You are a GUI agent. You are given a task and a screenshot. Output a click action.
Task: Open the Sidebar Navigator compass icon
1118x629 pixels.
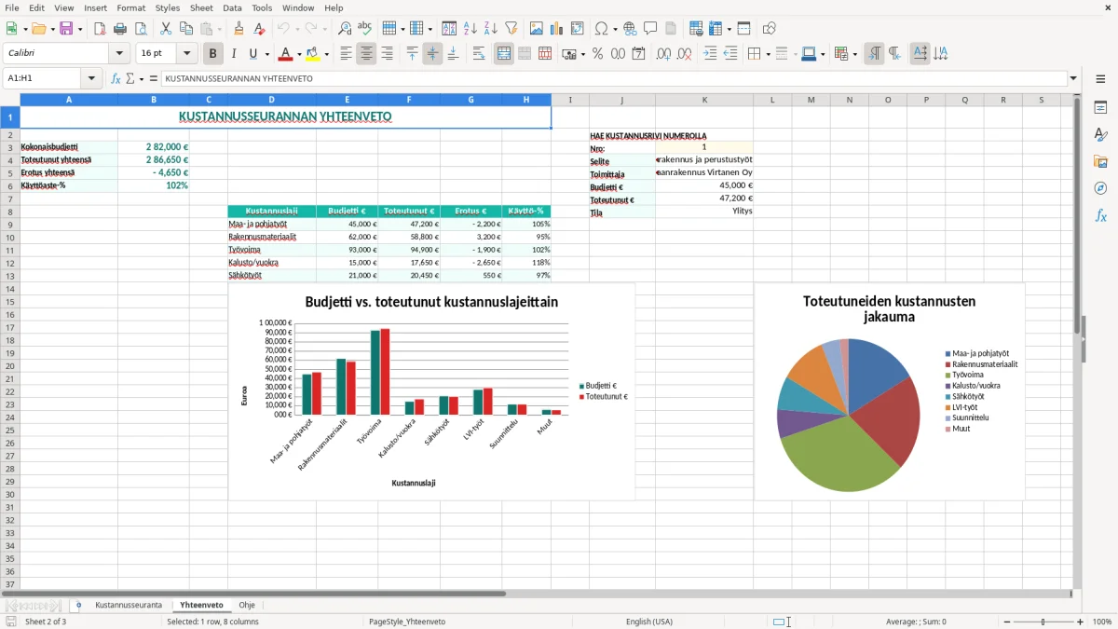pyautogui.click(x=1100, y=188)
